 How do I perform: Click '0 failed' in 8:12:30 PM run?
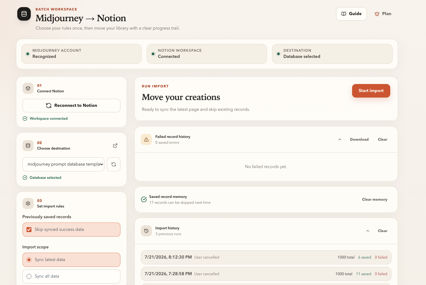pos(381,257)
